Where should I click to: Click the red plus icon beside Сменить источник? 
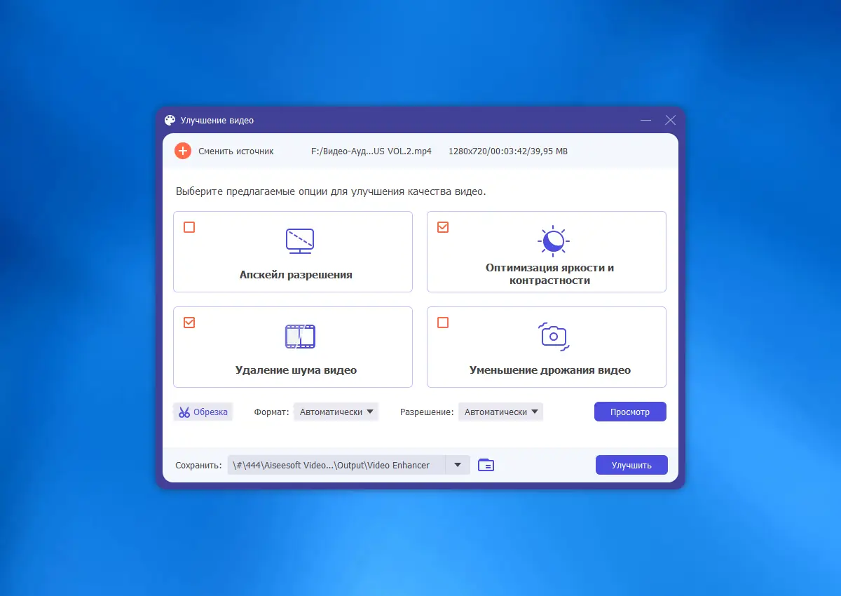coord(182,150)
